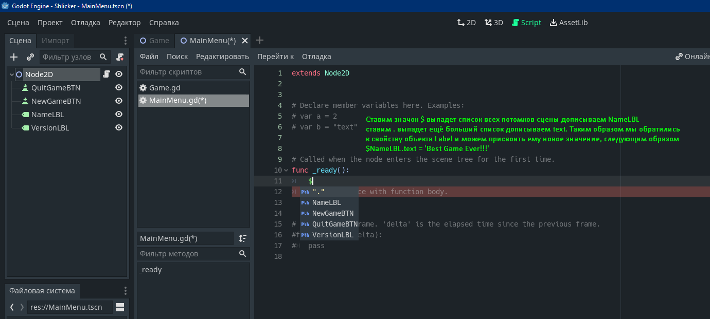
Task: Switch to the Game scene tab
Action: tap(154, 41)
